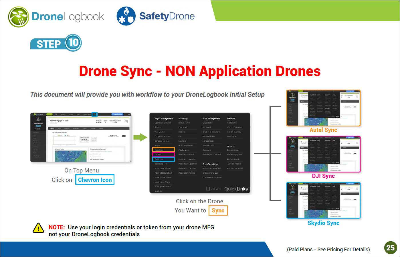Select the green Dashboard tab
Image resolution: width=400 pixels, height=257 pixels.
[x=49, y=114]
